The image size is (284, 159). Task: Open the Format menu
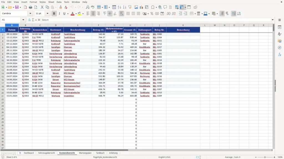33,2
